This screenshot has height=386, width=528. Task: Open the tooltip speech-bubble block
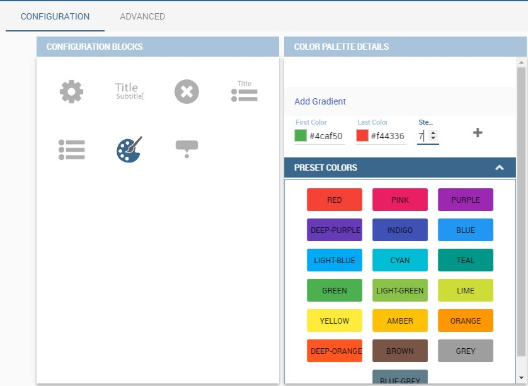click(187, 149)
